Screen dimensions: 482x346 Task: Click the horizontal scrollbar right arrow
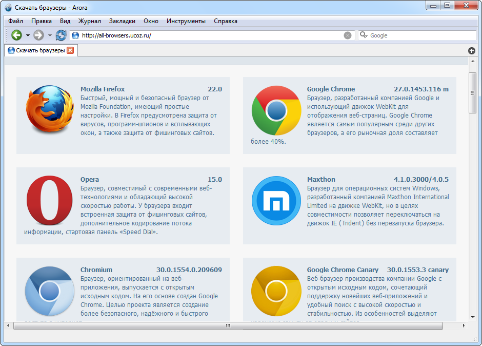[x=464, y=325]
